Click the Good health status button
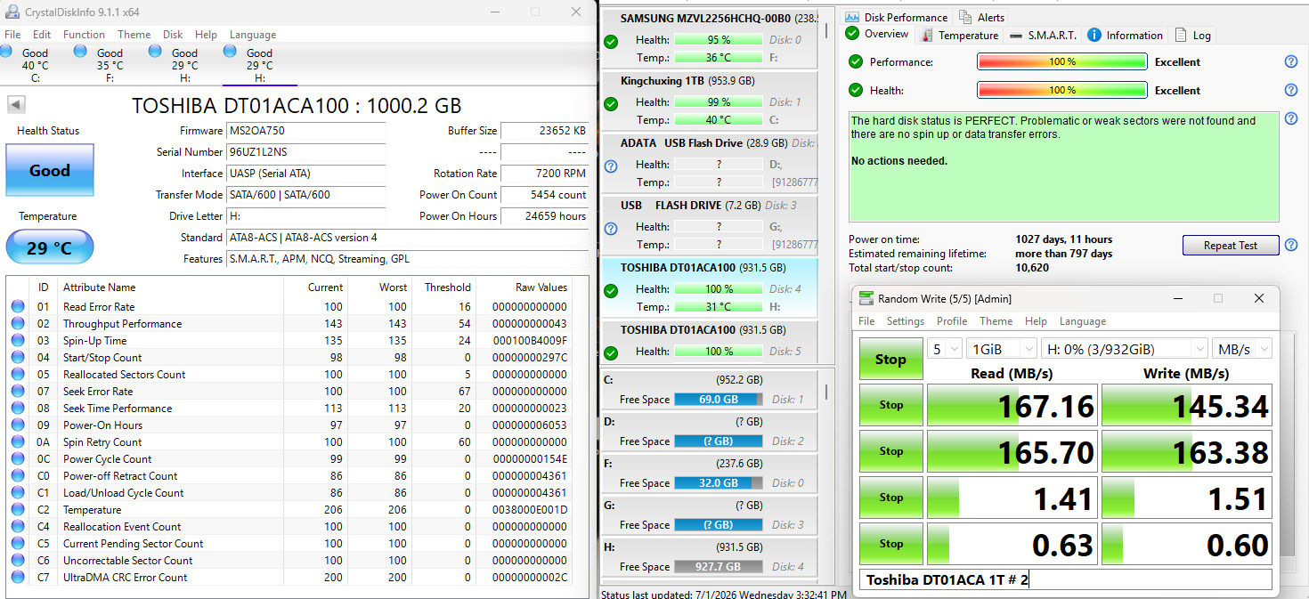 click(49, 170)
